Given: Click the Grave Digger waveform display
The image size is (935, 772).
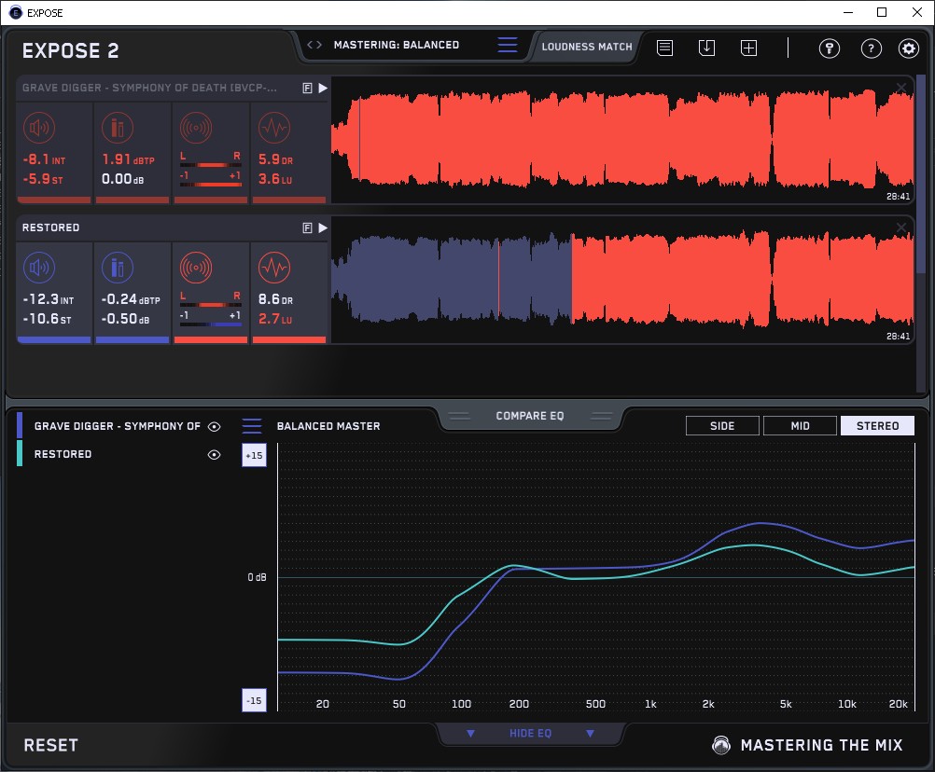Looking at the screenshot, I should 622,141.
